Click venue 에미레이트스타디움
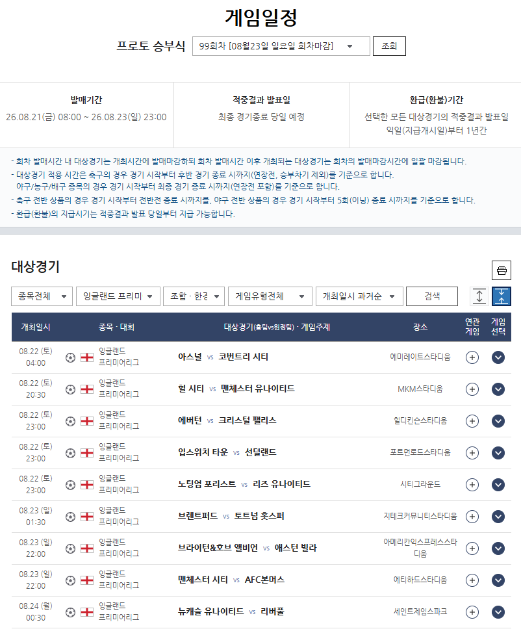 [x=420, y=357]
